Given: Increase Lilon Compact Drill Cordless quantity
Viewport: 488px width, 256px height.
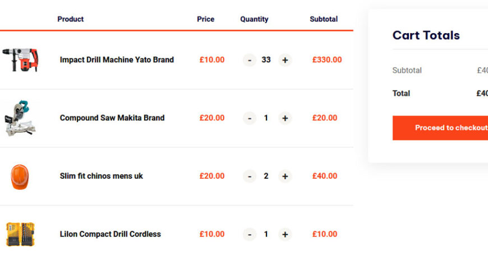Looking at the screenshot, I should point(285,235).
